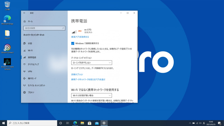Open 詳細オプション link
Viewport: 224px width, 126px height.
pyautogui.click(x=77, y=74)
